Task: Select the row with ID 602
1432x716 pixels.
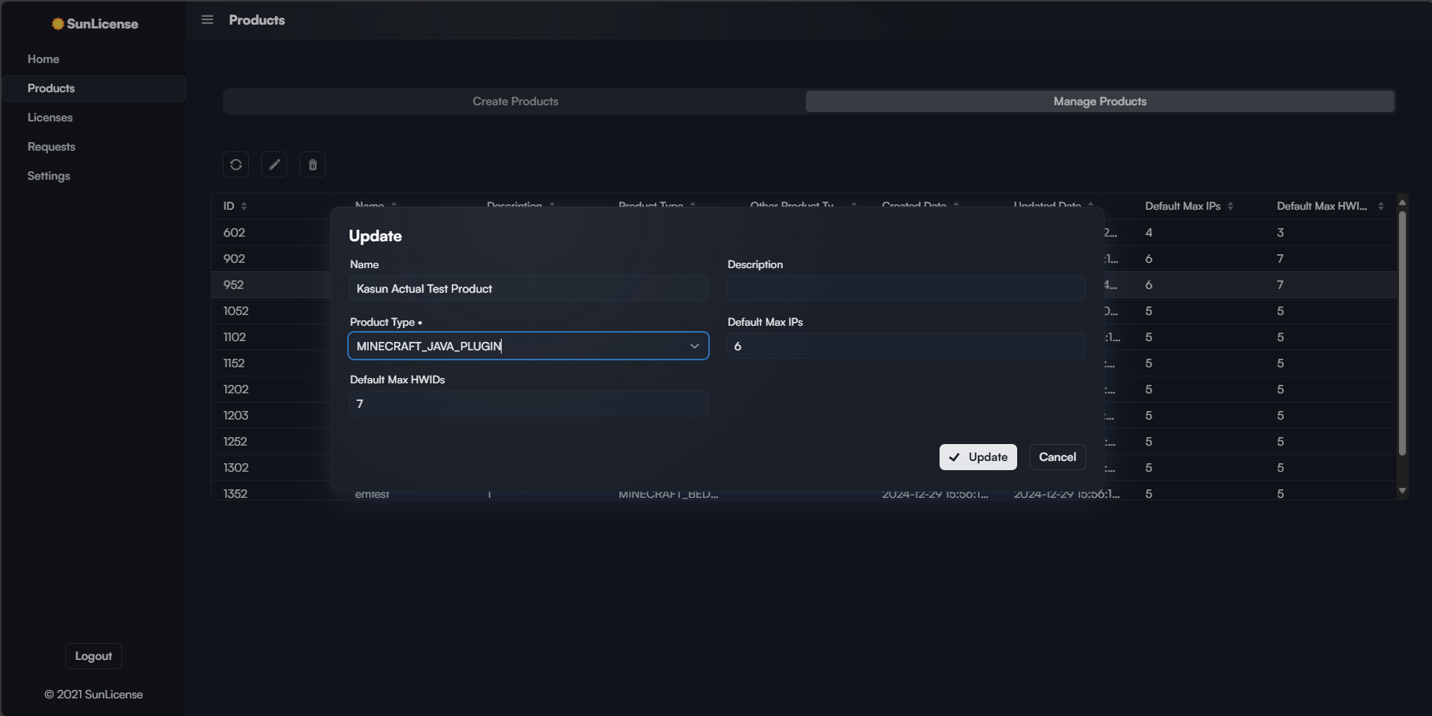Action: pos(234,233)
